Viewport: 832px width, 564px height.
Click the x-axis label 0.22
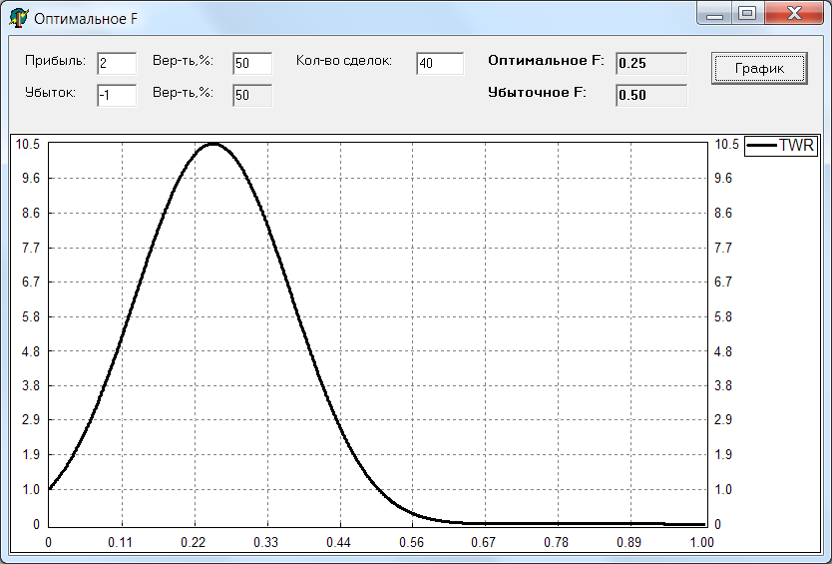193,542
